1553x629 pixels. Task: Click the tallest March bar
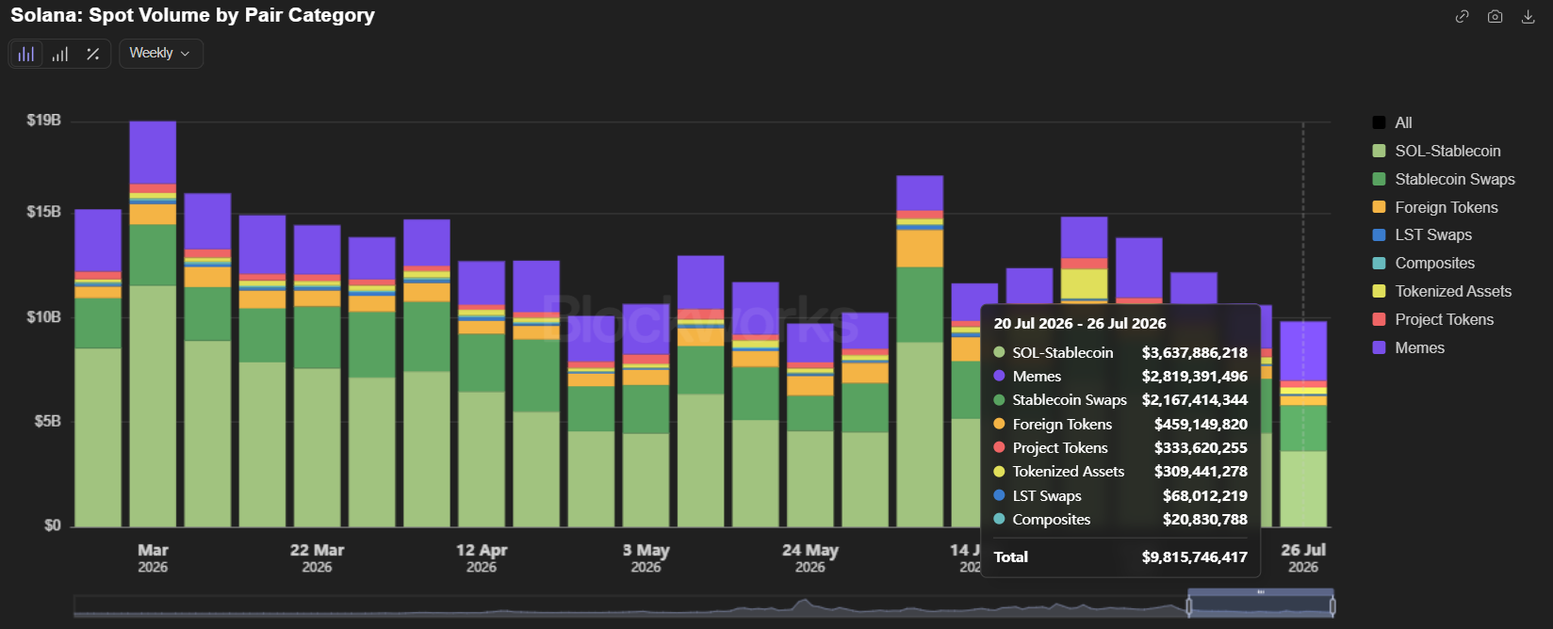coord(153,324)
